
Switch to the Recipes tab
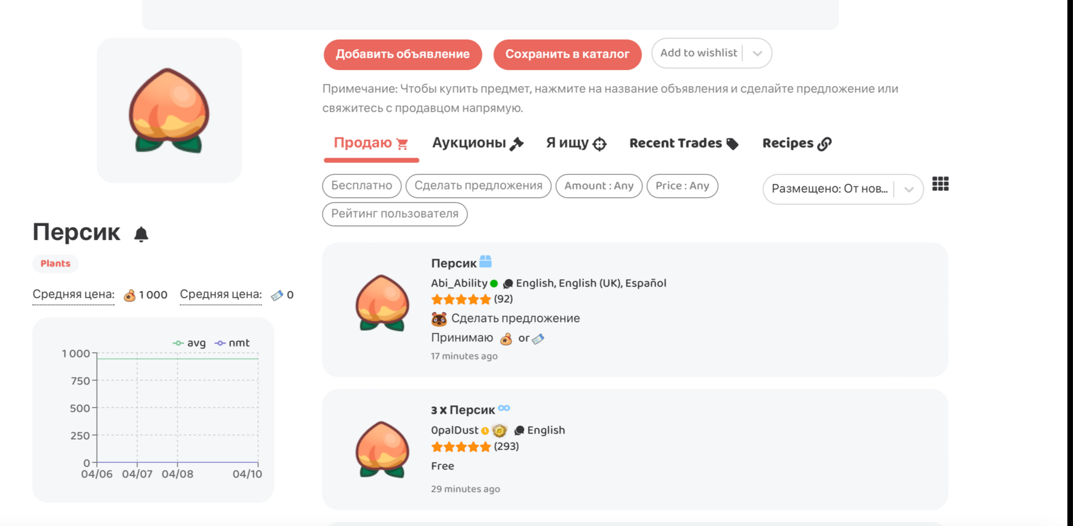[x=797, y=143]
